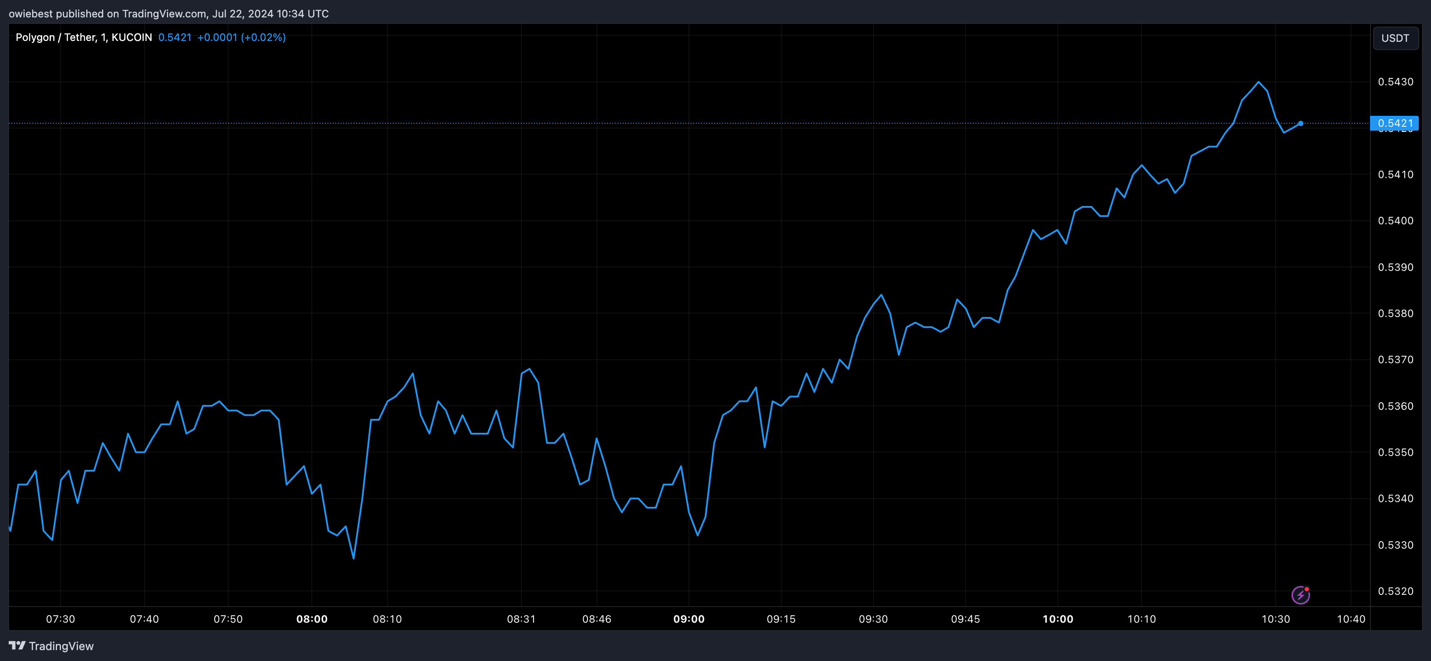Image resolution: width=1431 pixels, height=661 pixels.
Task: Select the 0.5350 price axis label
Action: tap(1395, 452)
